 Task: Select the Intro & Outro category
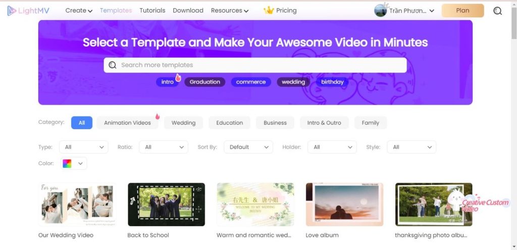click(x=324, y=123)
